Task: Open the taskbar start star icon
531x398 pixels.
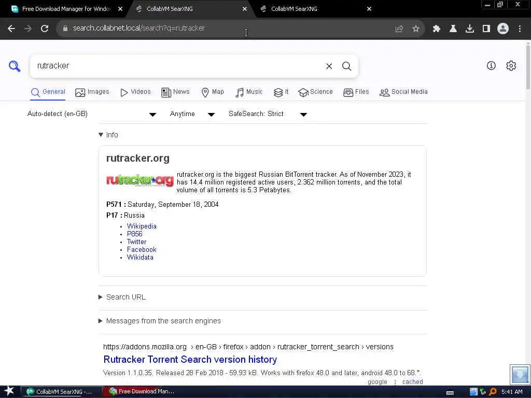Action: click(x=9, y=391)
